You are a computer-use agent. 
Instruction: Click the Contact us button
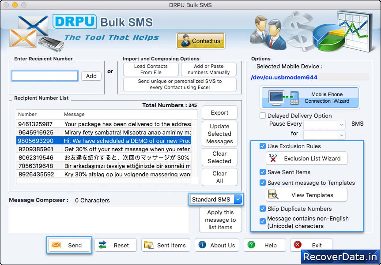coord(200,41)
